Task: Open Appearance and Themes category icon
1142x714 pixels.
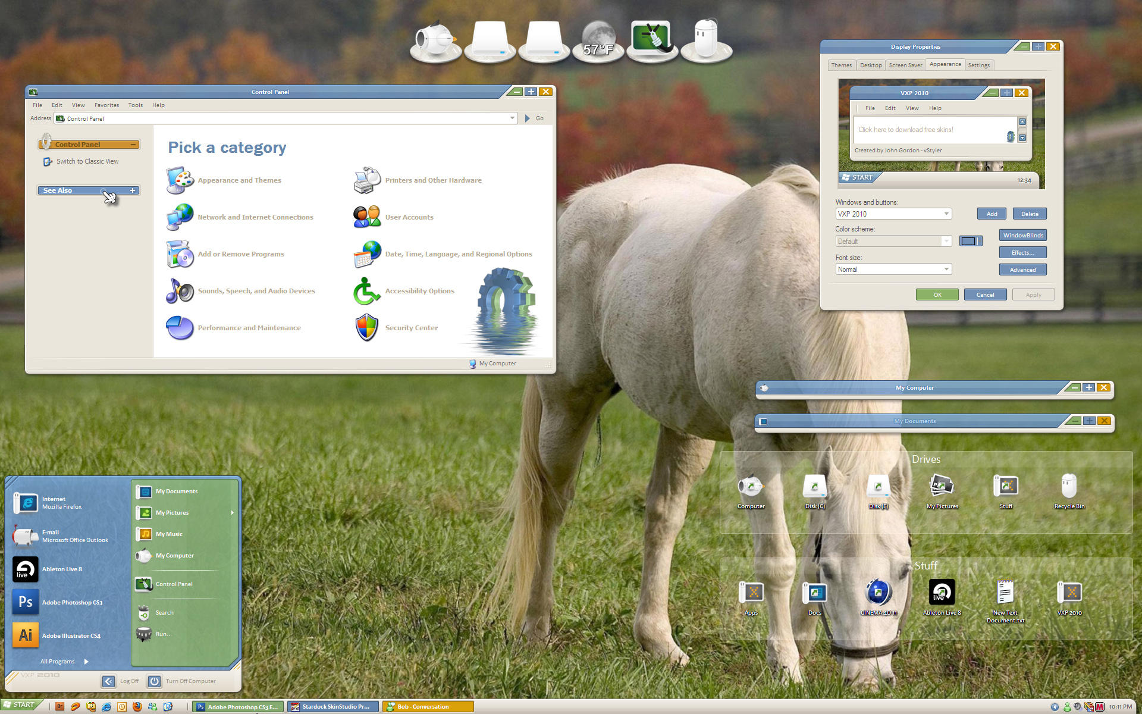Action: pyautogui.click(x=180, y=180)
